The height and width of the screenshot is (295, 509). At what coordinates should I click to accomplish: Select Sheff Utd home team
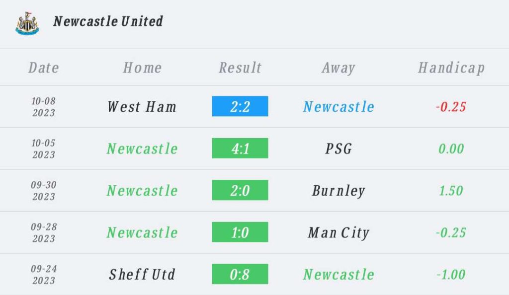point(142,275)
